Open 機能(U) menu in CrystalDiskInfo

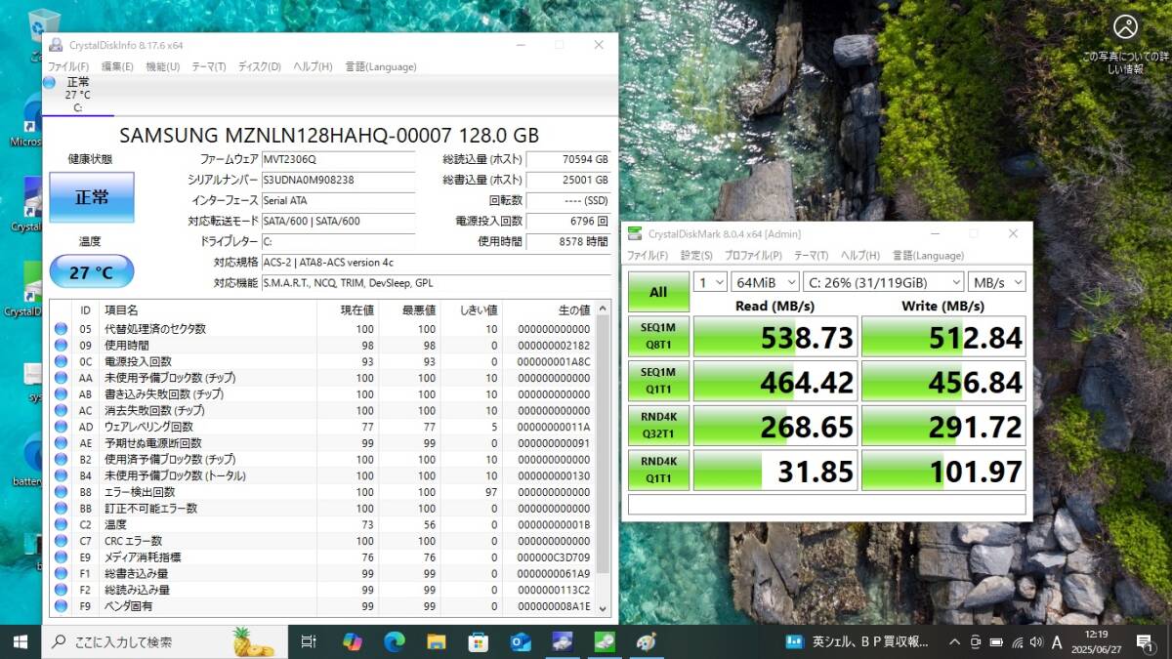coord(162,66)
